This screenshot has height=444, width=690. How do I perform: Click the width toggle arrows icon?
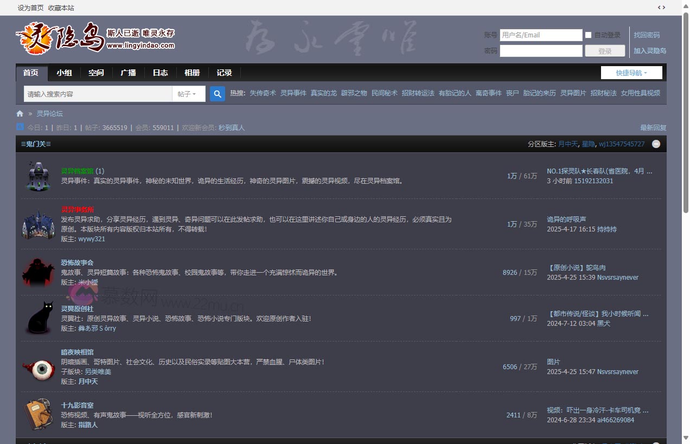pos(661,8)
